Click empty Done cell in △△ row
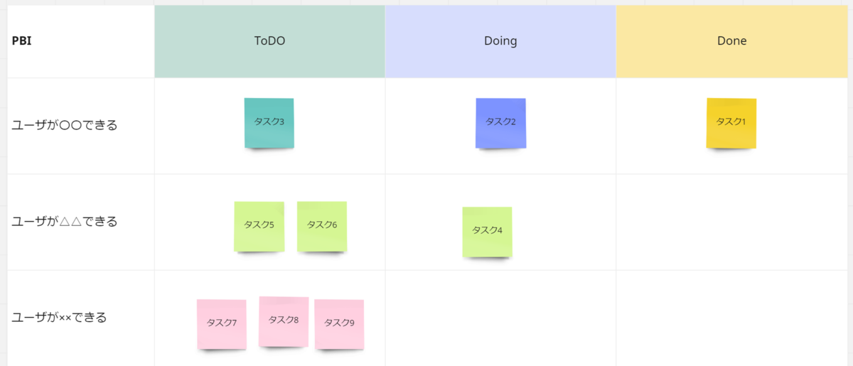 732,222
